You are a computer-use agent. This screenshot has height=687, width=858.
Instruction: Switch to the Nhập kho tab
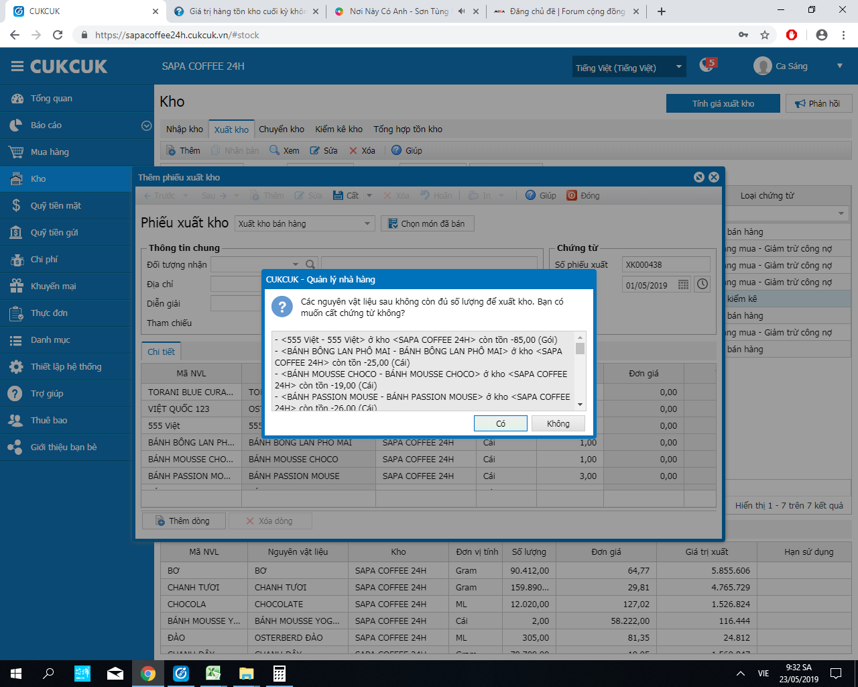pos(184,129)
